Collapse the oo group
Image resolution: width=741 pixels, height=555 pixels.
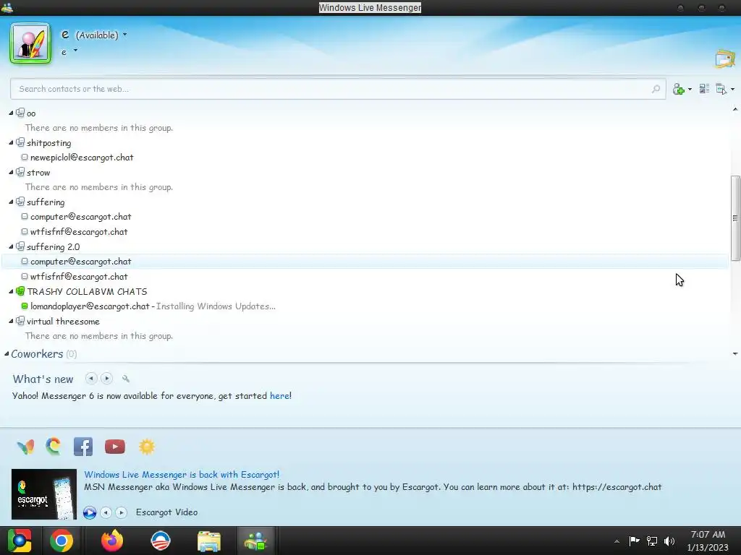tap(11, 113)
